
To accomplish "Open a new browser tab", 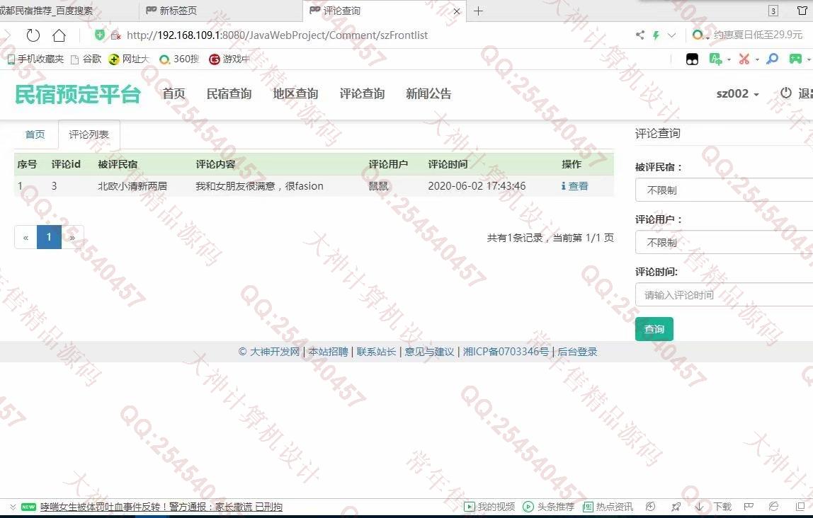I will pos(479,11).
